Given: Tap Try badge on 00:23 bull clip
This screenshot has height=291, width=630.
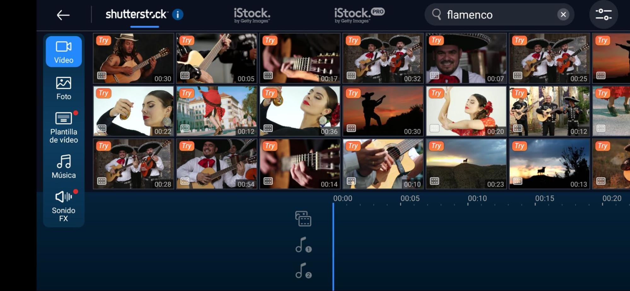Looking at the screenshot, I should 436,146.
